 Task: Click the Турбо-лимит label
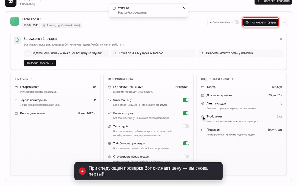tap(215, 117)
